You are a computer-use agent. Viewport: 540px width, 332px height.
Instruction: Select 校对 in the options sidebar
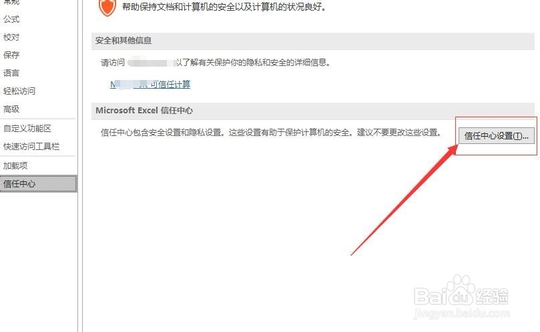(x=11, y=37)
